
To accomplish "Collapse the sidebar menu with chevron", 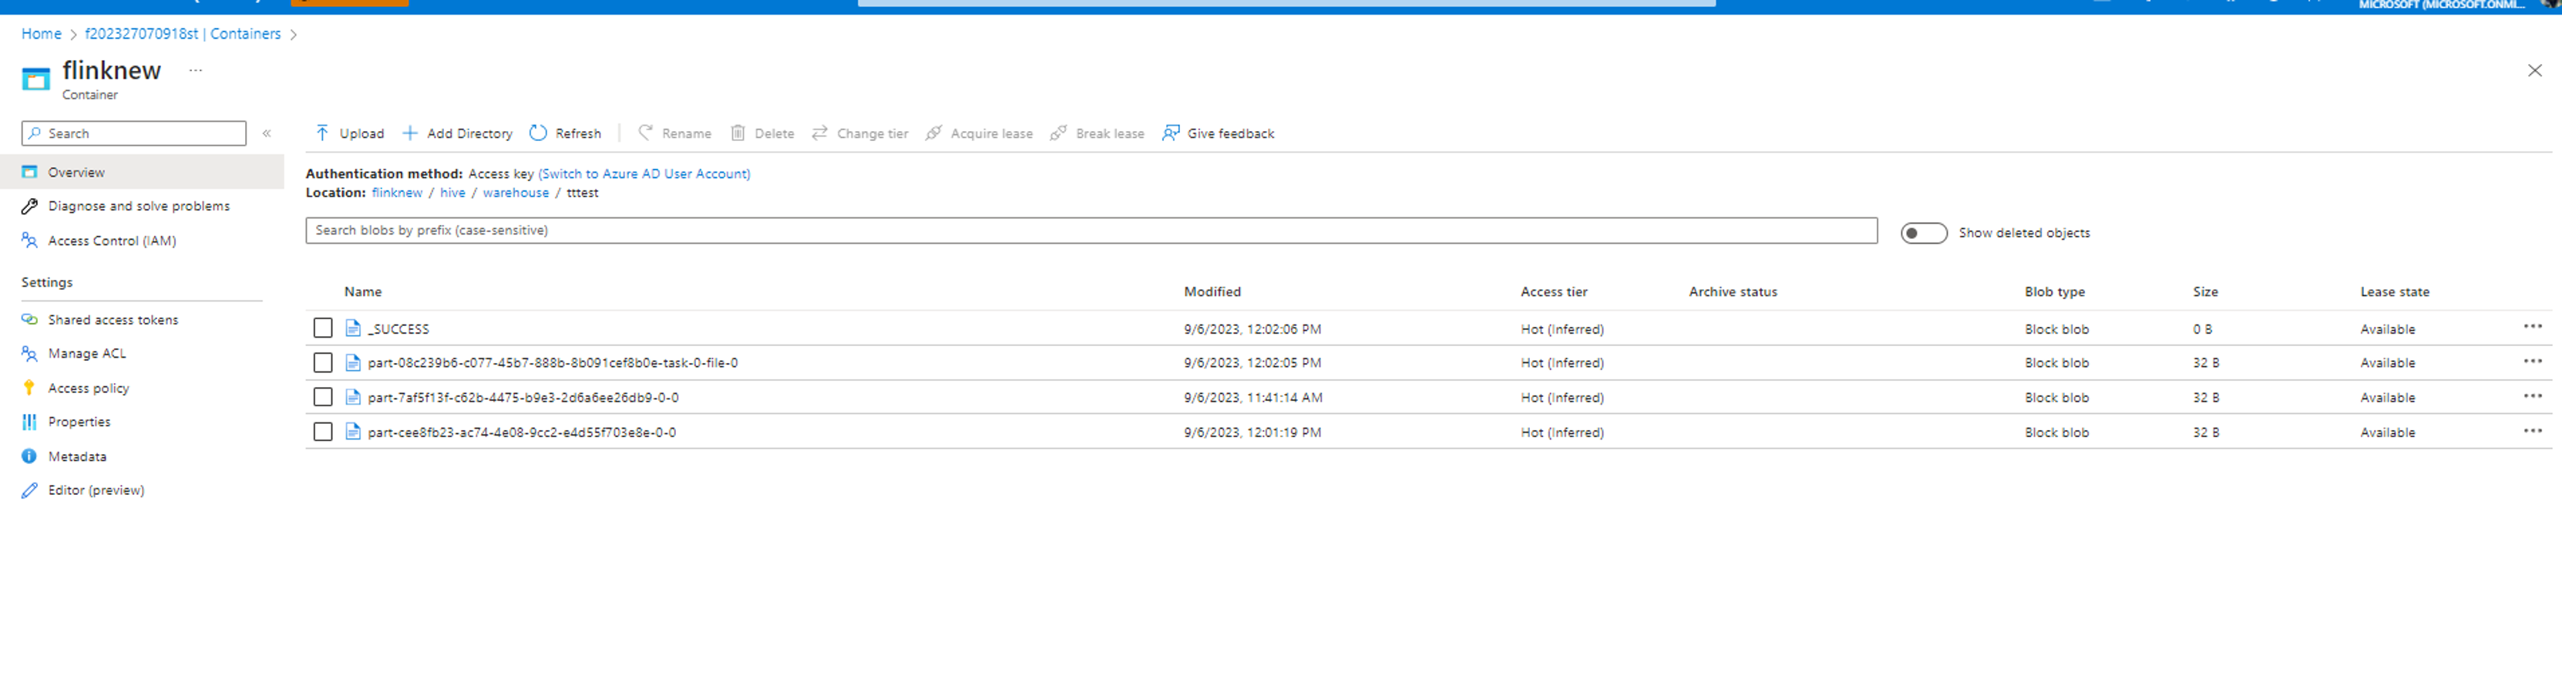I will tap(267, 133).
